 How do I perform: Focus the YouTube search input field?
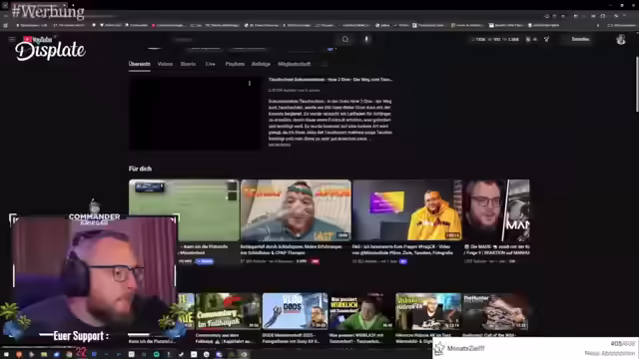pyautogui.click(x=253, y=40)
